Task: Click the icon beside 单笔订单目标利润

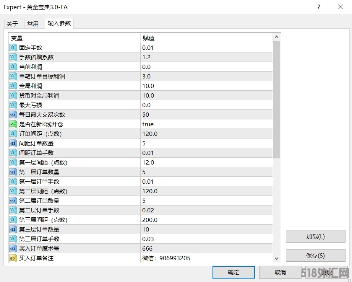Action: (13, 77)
